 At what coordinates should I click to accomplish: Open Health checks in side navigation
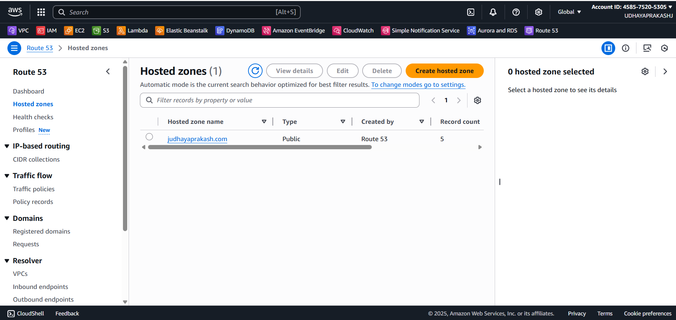(x=33, y=117)
